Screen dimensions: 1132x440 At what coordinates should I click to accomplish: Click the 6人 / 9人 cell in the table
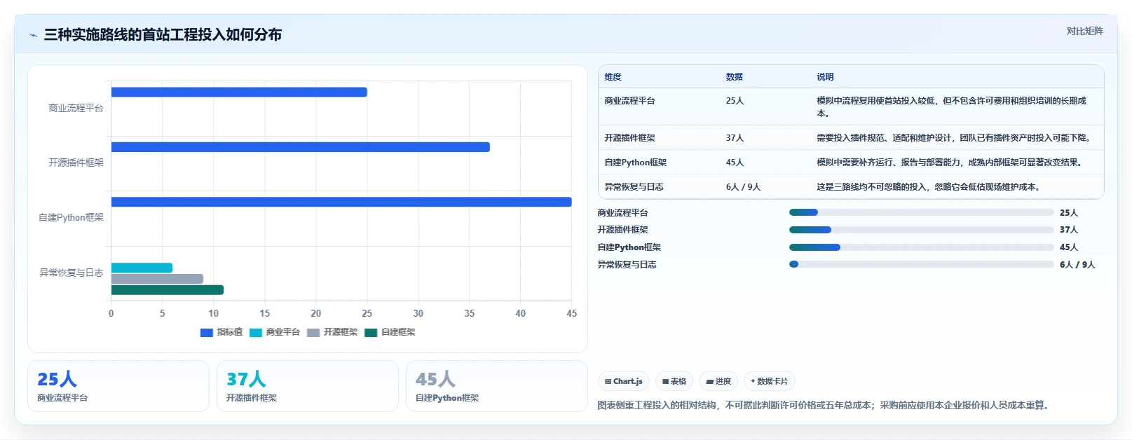[743, 187]
